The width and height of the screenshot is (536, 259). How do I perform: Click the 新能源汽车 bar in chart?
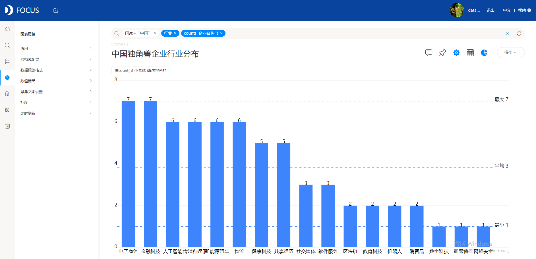217,185
